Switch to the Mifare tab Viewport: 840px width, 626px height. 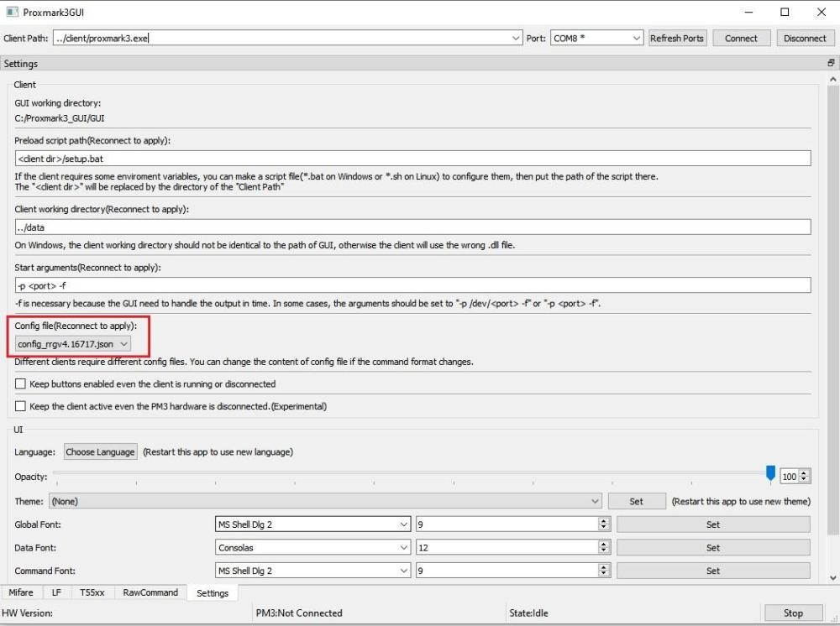pyautogui.click(x=21, y=592)
